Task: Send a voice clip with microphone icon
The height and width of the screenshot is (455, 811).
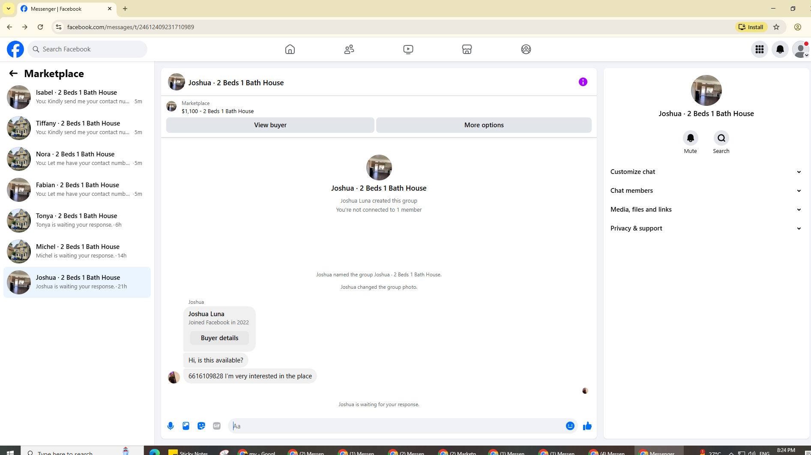Action: pyautogui.click(x=171, y=426)
